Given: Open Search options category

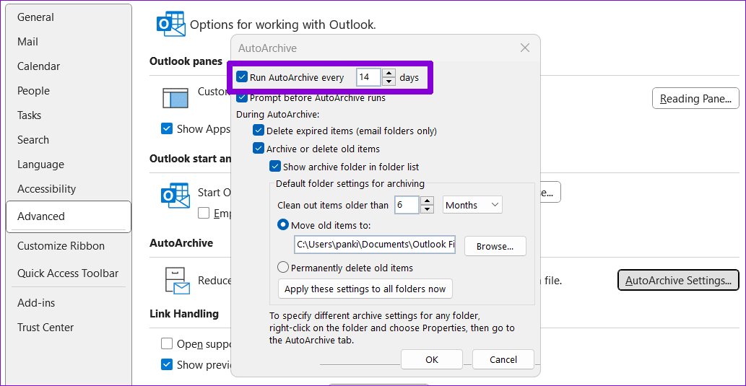Looking at the screenshot, I should [32, 140].
